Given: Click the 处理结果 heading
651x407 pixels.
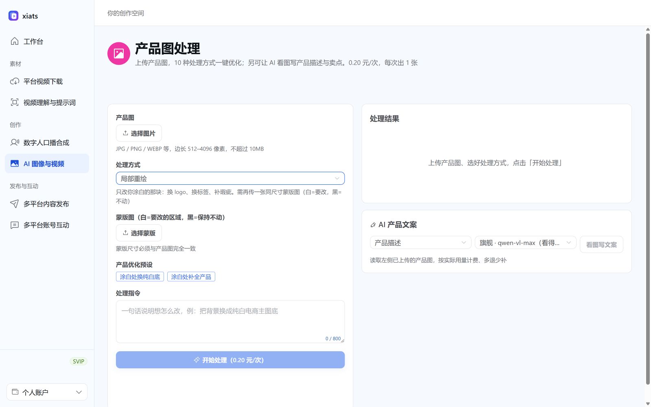Looking at the screenshot, I should 384,119.
